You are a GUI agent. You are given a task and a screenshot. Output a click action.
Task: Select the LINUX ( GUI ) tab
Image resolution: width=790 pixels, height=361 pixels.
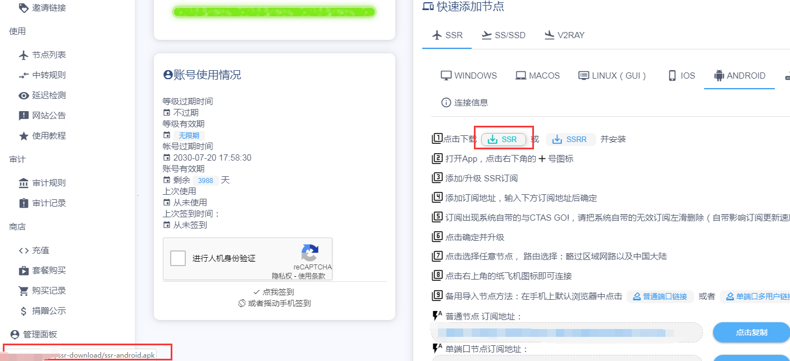[613, 76]
